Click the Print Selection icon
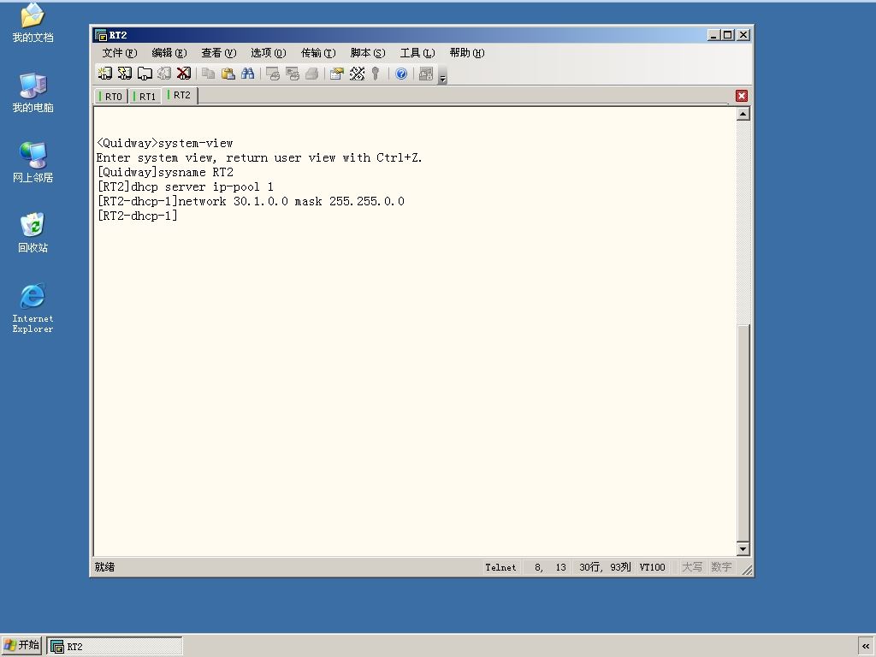The height and width of the screenshot is (657, 876). 293,74
